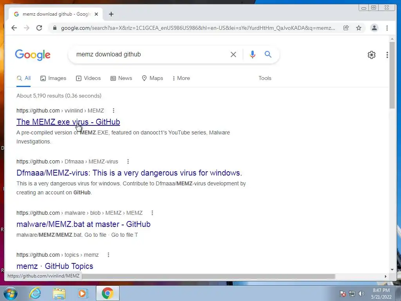Image resolution: width=401 pixels, height=301 pixels.
Task: Launch Internet Explorer from taskbar
Action: [x=35, y=293]
